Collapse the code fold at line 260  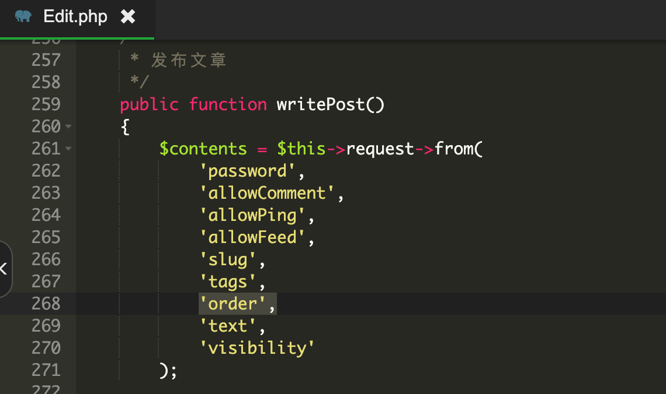[69, 126]
